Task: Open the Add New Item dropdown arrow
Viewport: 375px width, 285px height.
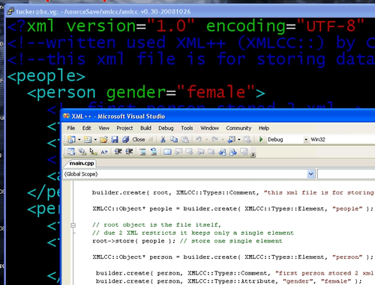Action: pyautogui.click(x=95, y=140)
